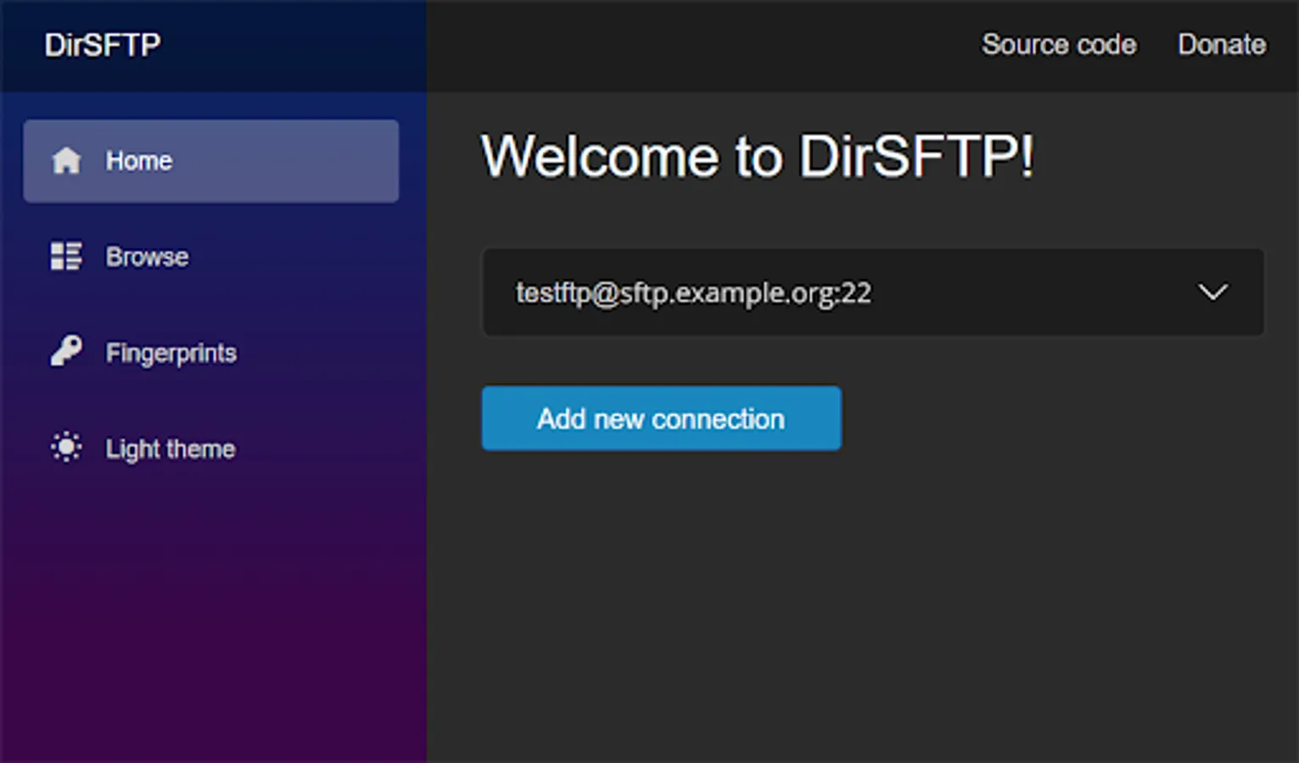Go to the Home menu item
The image size is (1299, 763).
pyautogui.click(x=138, y=161)
